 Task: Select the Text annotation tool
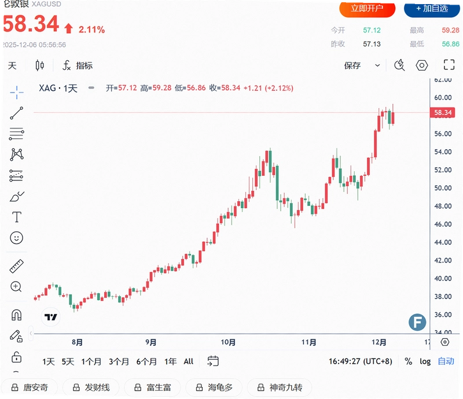pyautogui.click(x=17, y=217)
